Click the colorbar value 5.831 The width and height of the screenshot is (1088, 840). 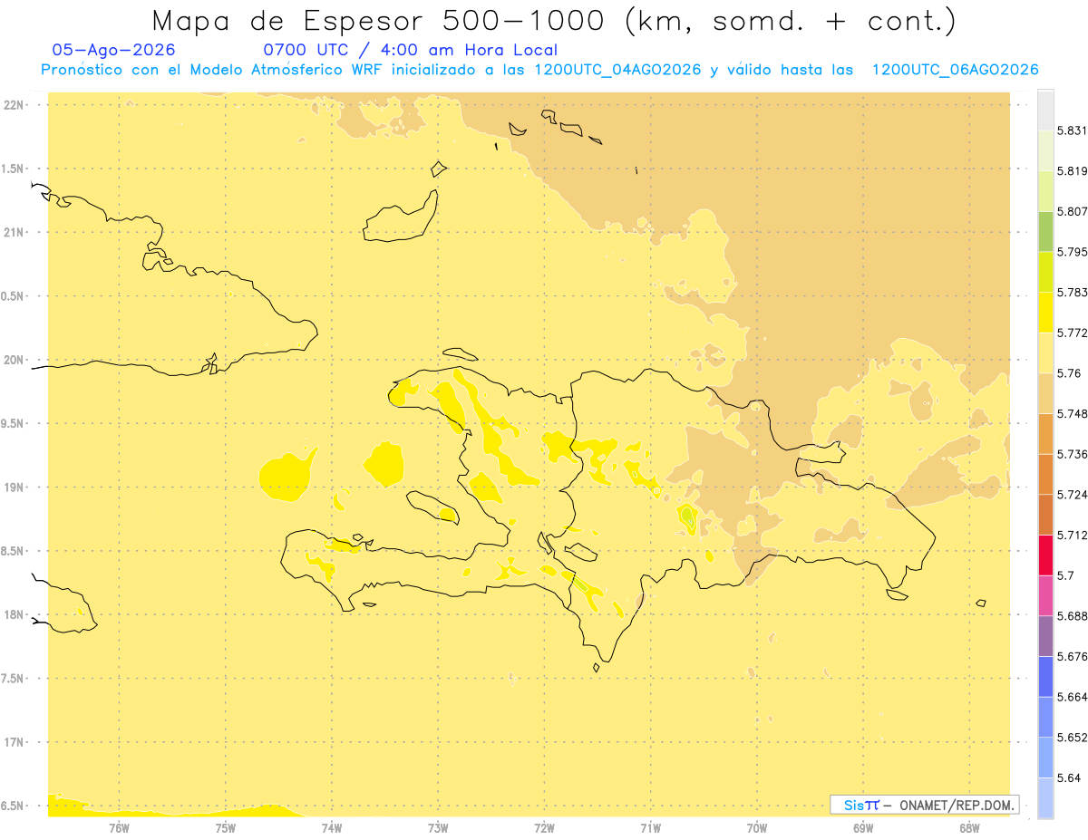click(x=1072, y=130)
